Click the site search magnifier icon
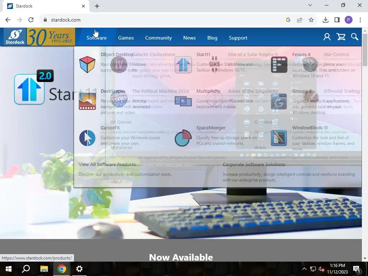The width and height of the screenshot is (368, 276). 355,37
